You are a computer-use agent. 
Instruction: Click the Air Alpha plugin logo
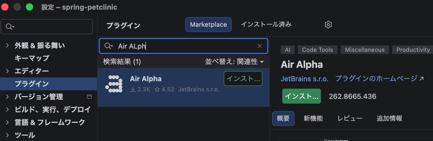pyautogui.click(x=114, y=84)
